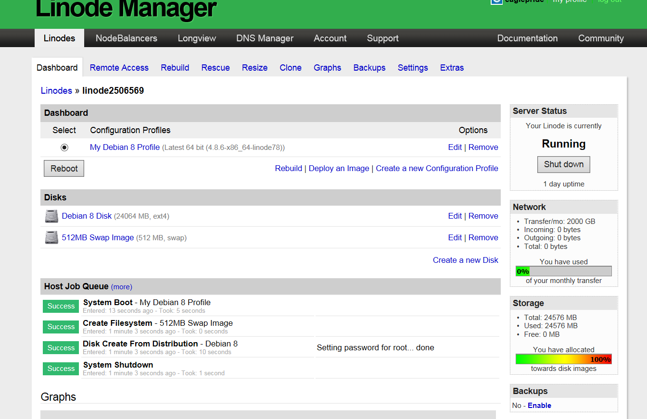Click the Debian 8 Disk drive icon
The image size is (647, 419).
pyautogui.click(x=51, y=216)
